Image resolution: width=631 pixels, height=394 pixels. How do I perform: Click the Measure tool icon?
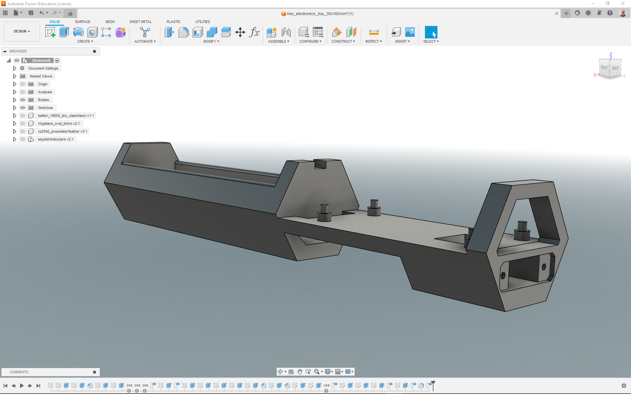click(374, 32)
